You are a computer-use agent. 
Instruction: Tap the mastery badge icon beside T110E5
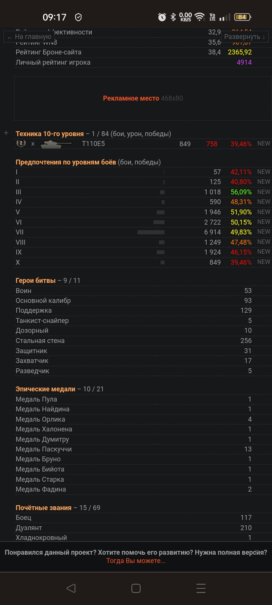[x=21, y=143]
